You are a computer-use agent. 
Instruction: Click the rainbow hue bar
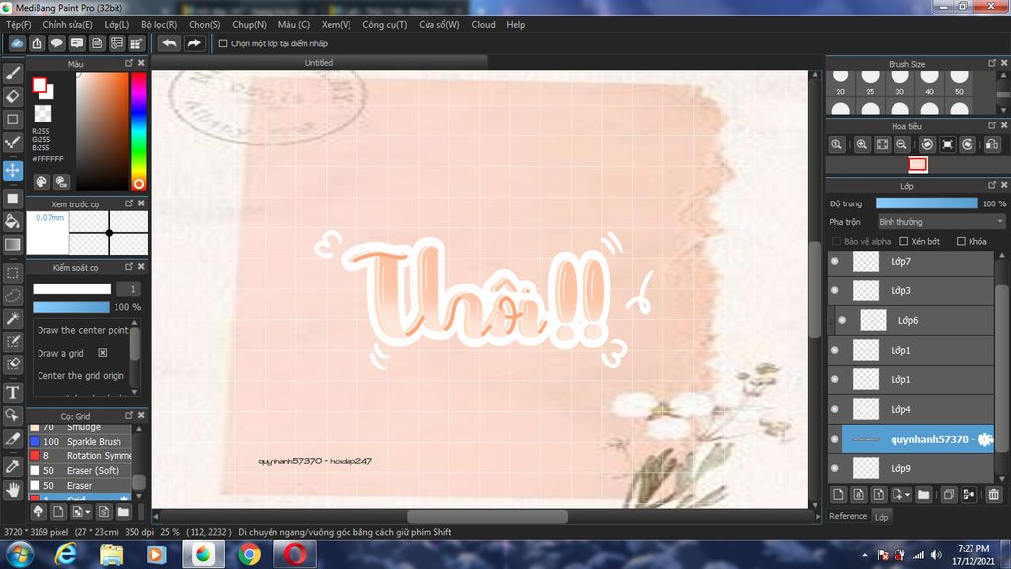138,131
